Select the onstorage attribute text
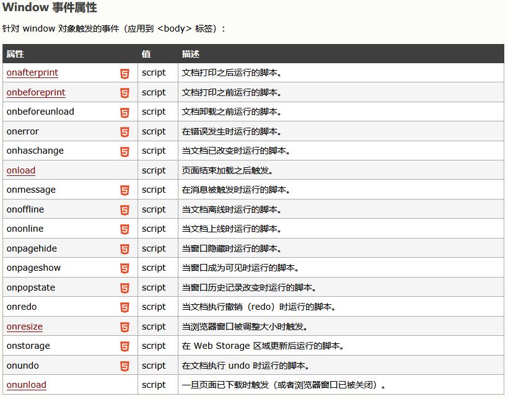The width and height of the screenshot is (508, 399). tap(28, 346)
